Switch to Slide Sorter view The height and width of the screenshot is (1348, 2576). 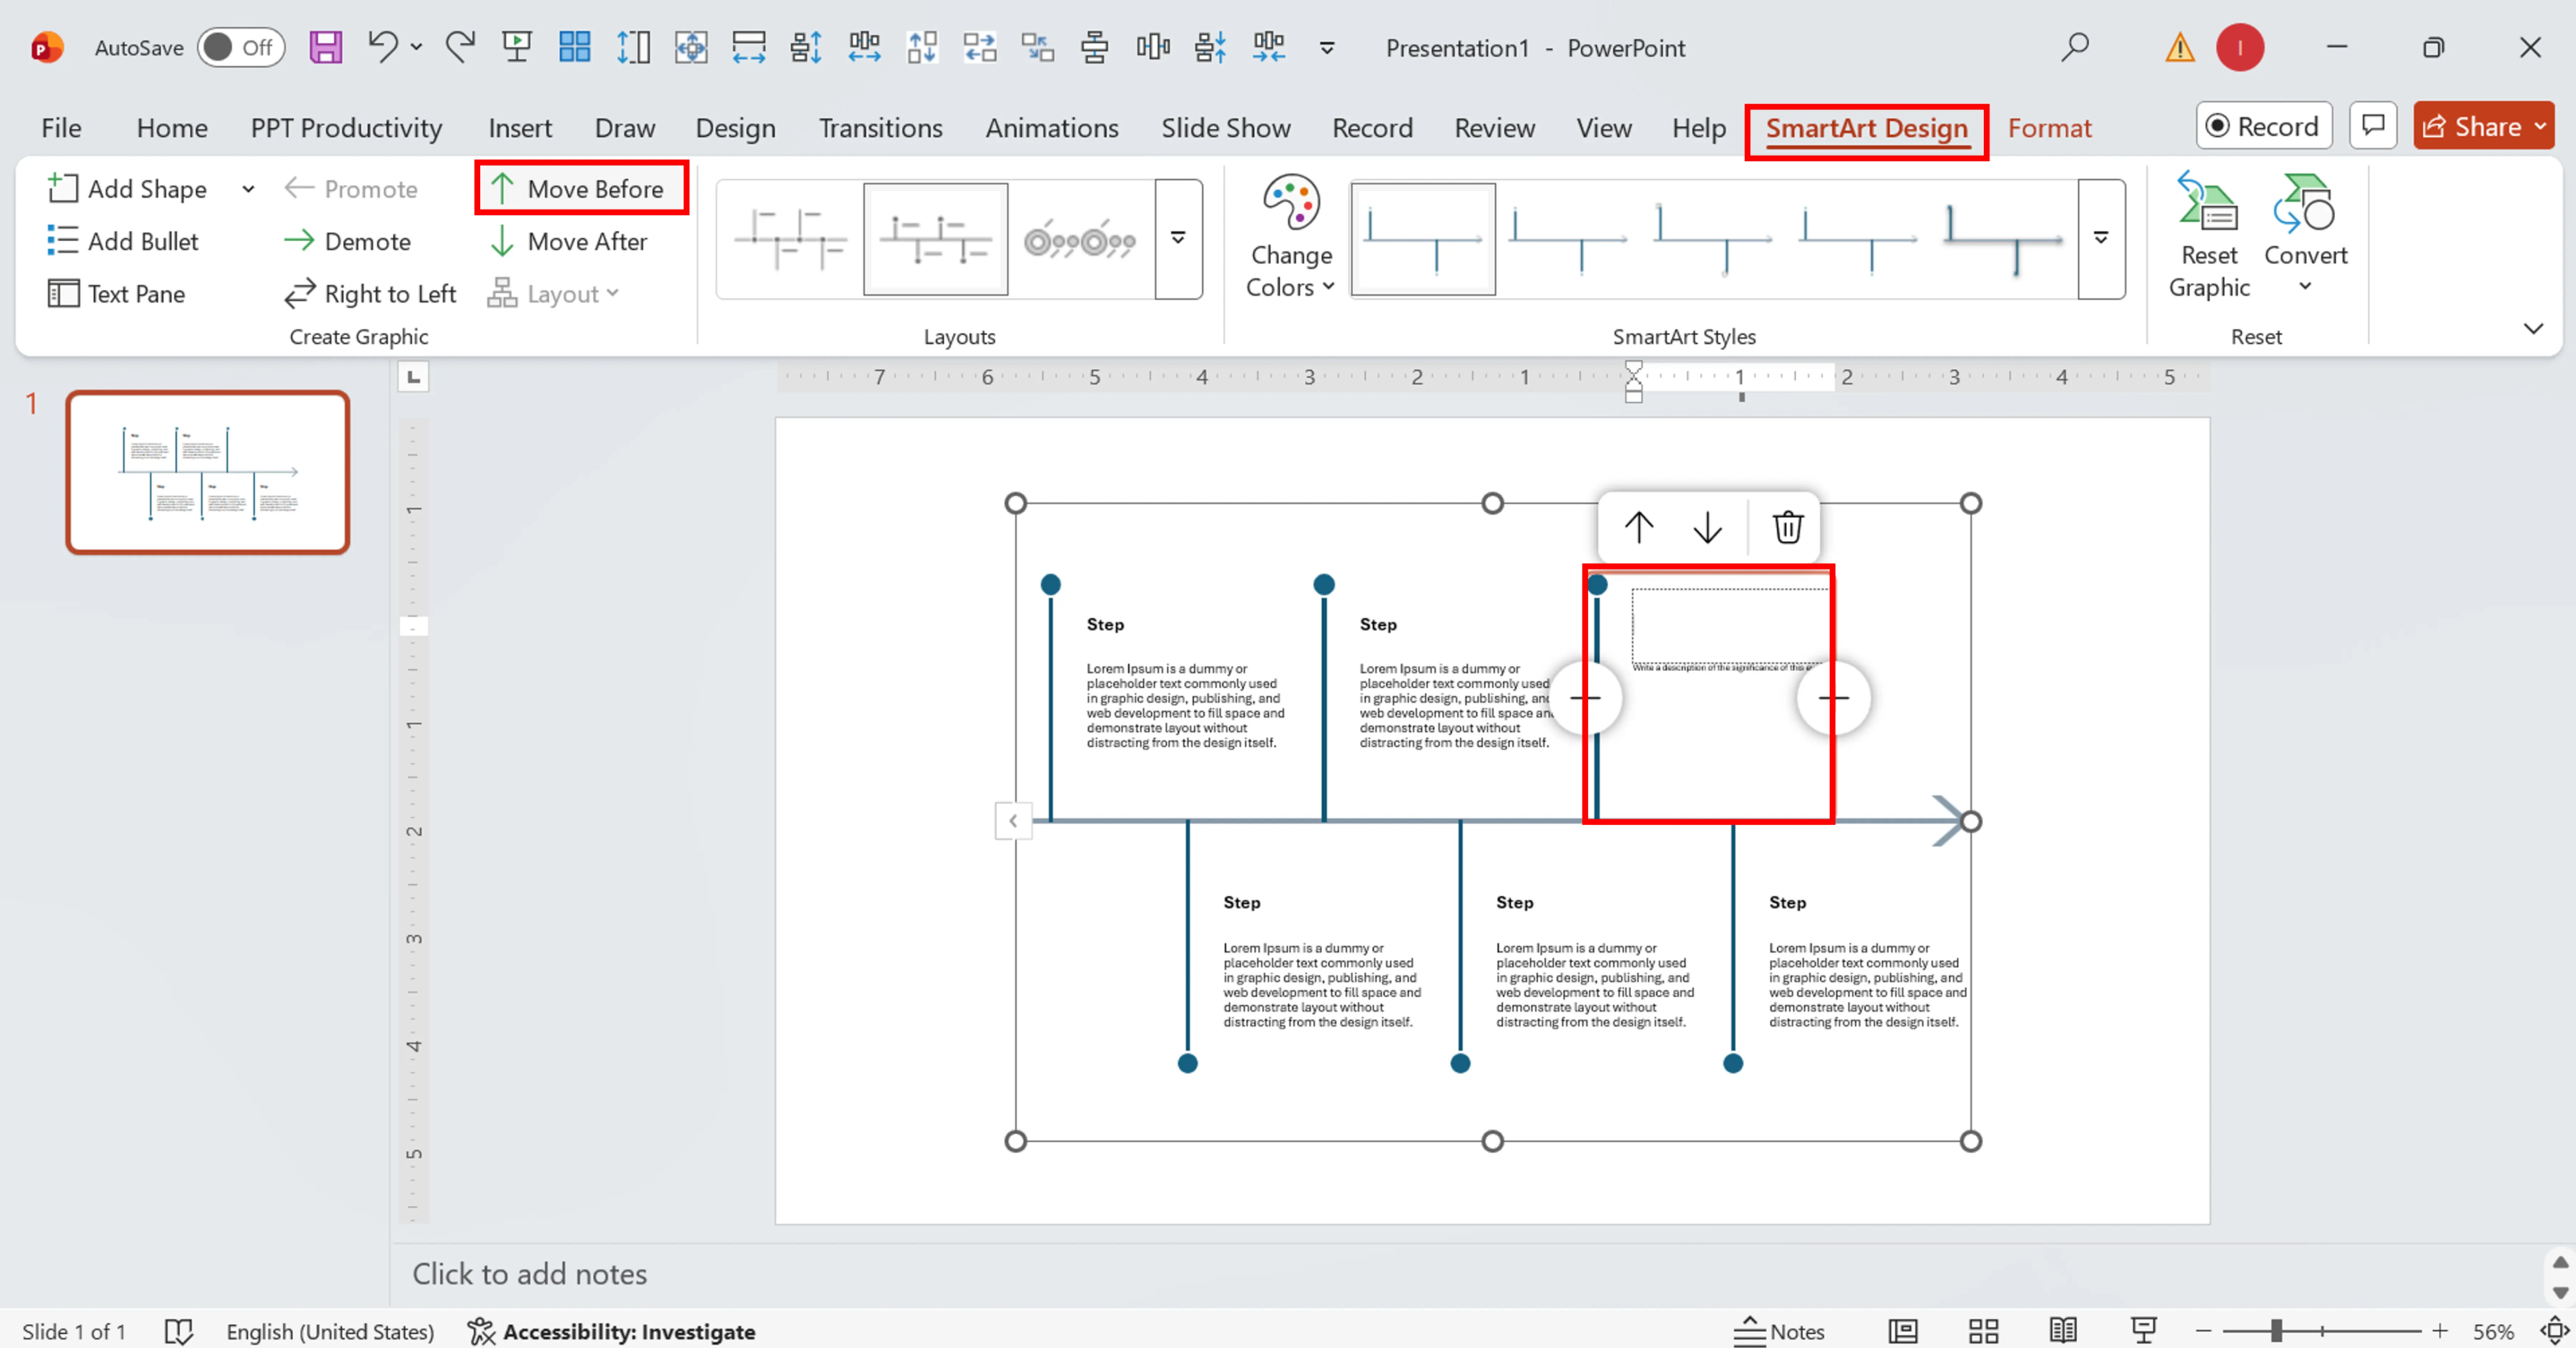pyautogui.click(x=1983, y=1331)
